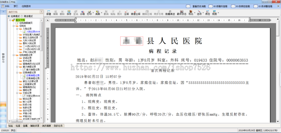Click the 清理注释 toolbar icon
This screenshot has height=133, width=281.
(136, 13)
